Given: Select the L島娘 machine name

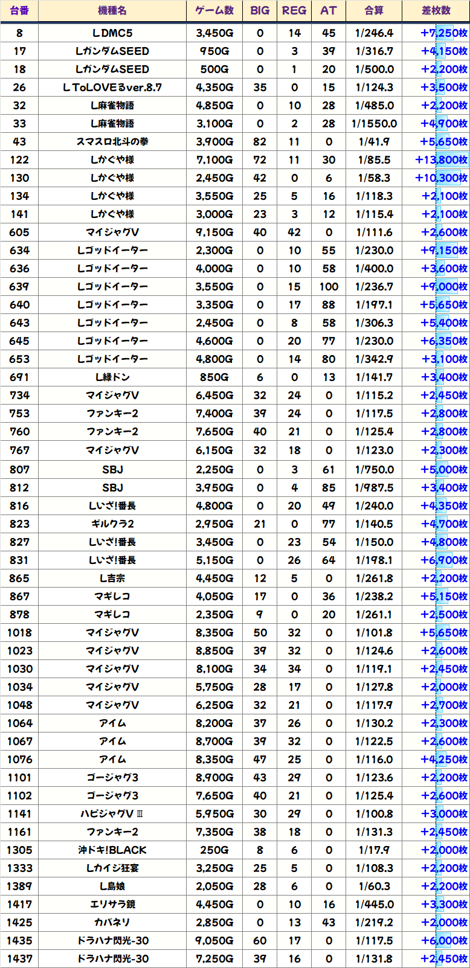Looking at the screenshot, I should click(x=112, y=886).
